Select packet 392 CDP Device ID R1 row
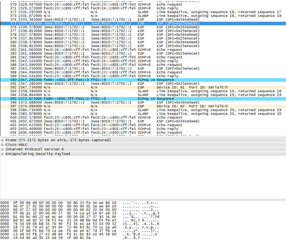Viewport: 286px width, 240px height. pos(143,88)
